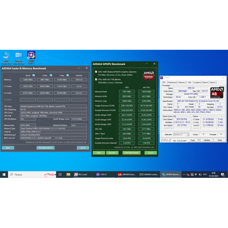
Task: Minimize the AIDA64 GPGPU Benchmark window
Action: click(x=147, y=64)
